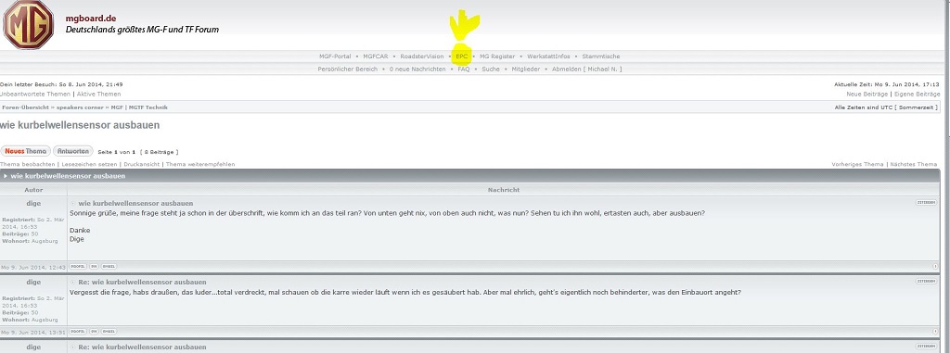
Task: Open Druckansicht print view link
Action: [x=141, y=164]
